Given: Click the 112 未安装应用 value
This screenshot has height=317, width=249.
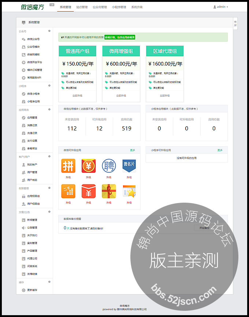Looking at the screenshot, I should (x=72, y=129).
